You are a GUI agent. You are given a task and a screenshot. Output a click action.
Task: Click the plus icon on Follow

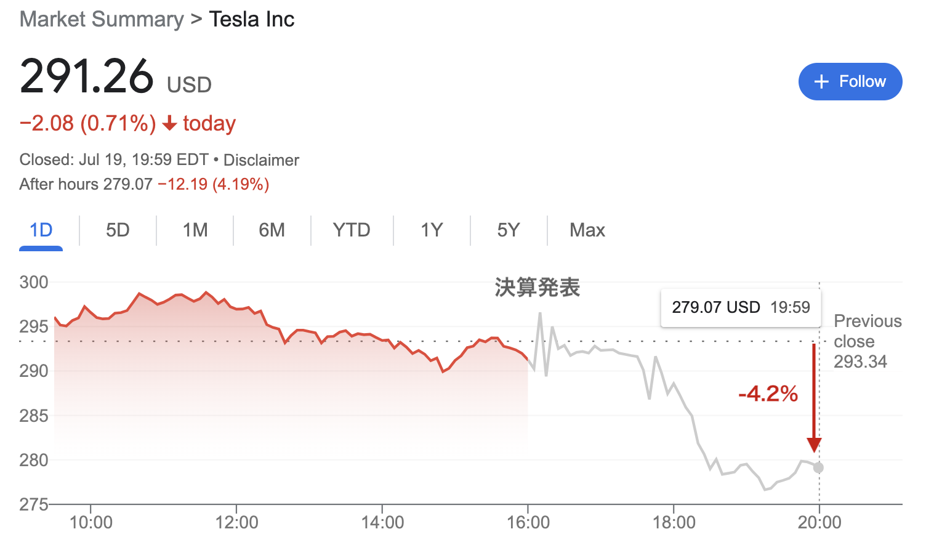pos(821,81)
